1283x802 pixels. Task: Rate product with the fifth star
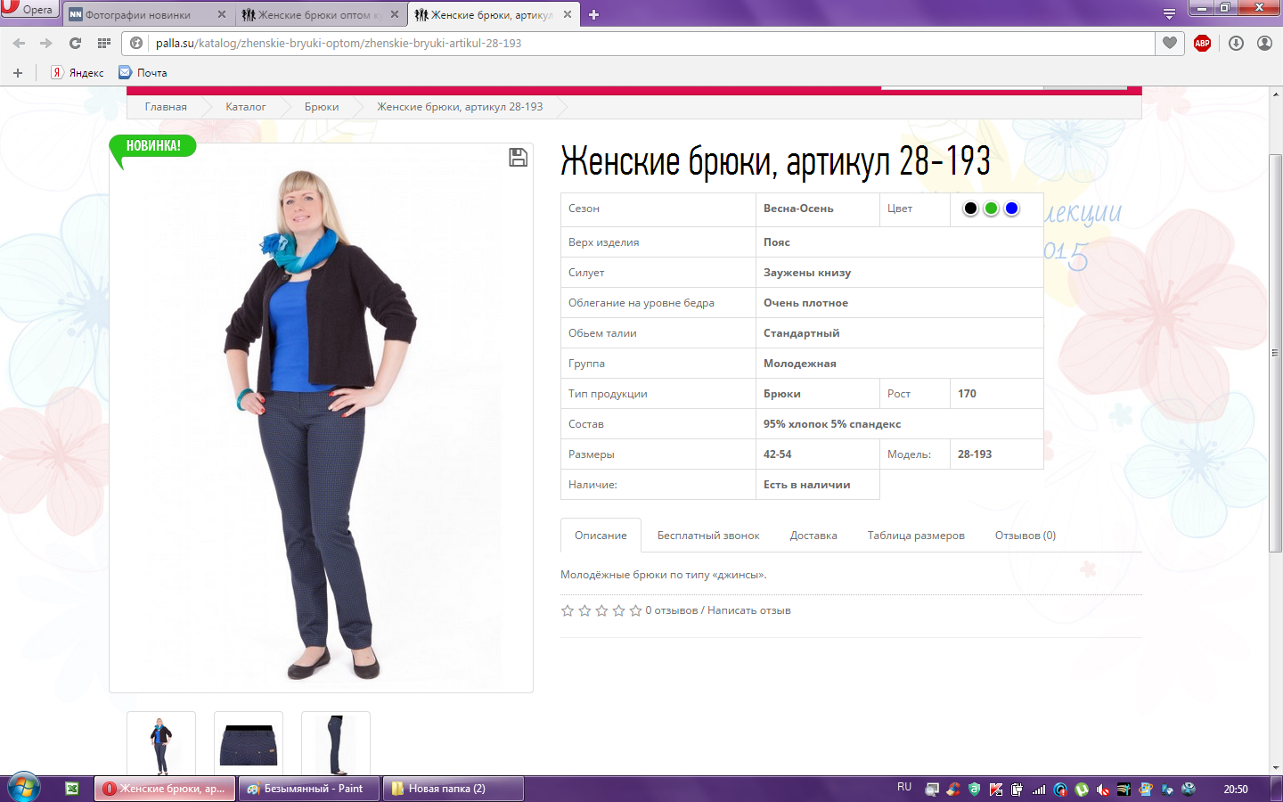click(635, 610)
